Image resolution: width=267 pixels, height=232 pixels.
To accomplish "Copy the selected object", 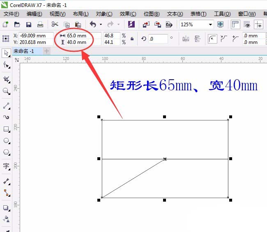I will (x=67, y=25).
